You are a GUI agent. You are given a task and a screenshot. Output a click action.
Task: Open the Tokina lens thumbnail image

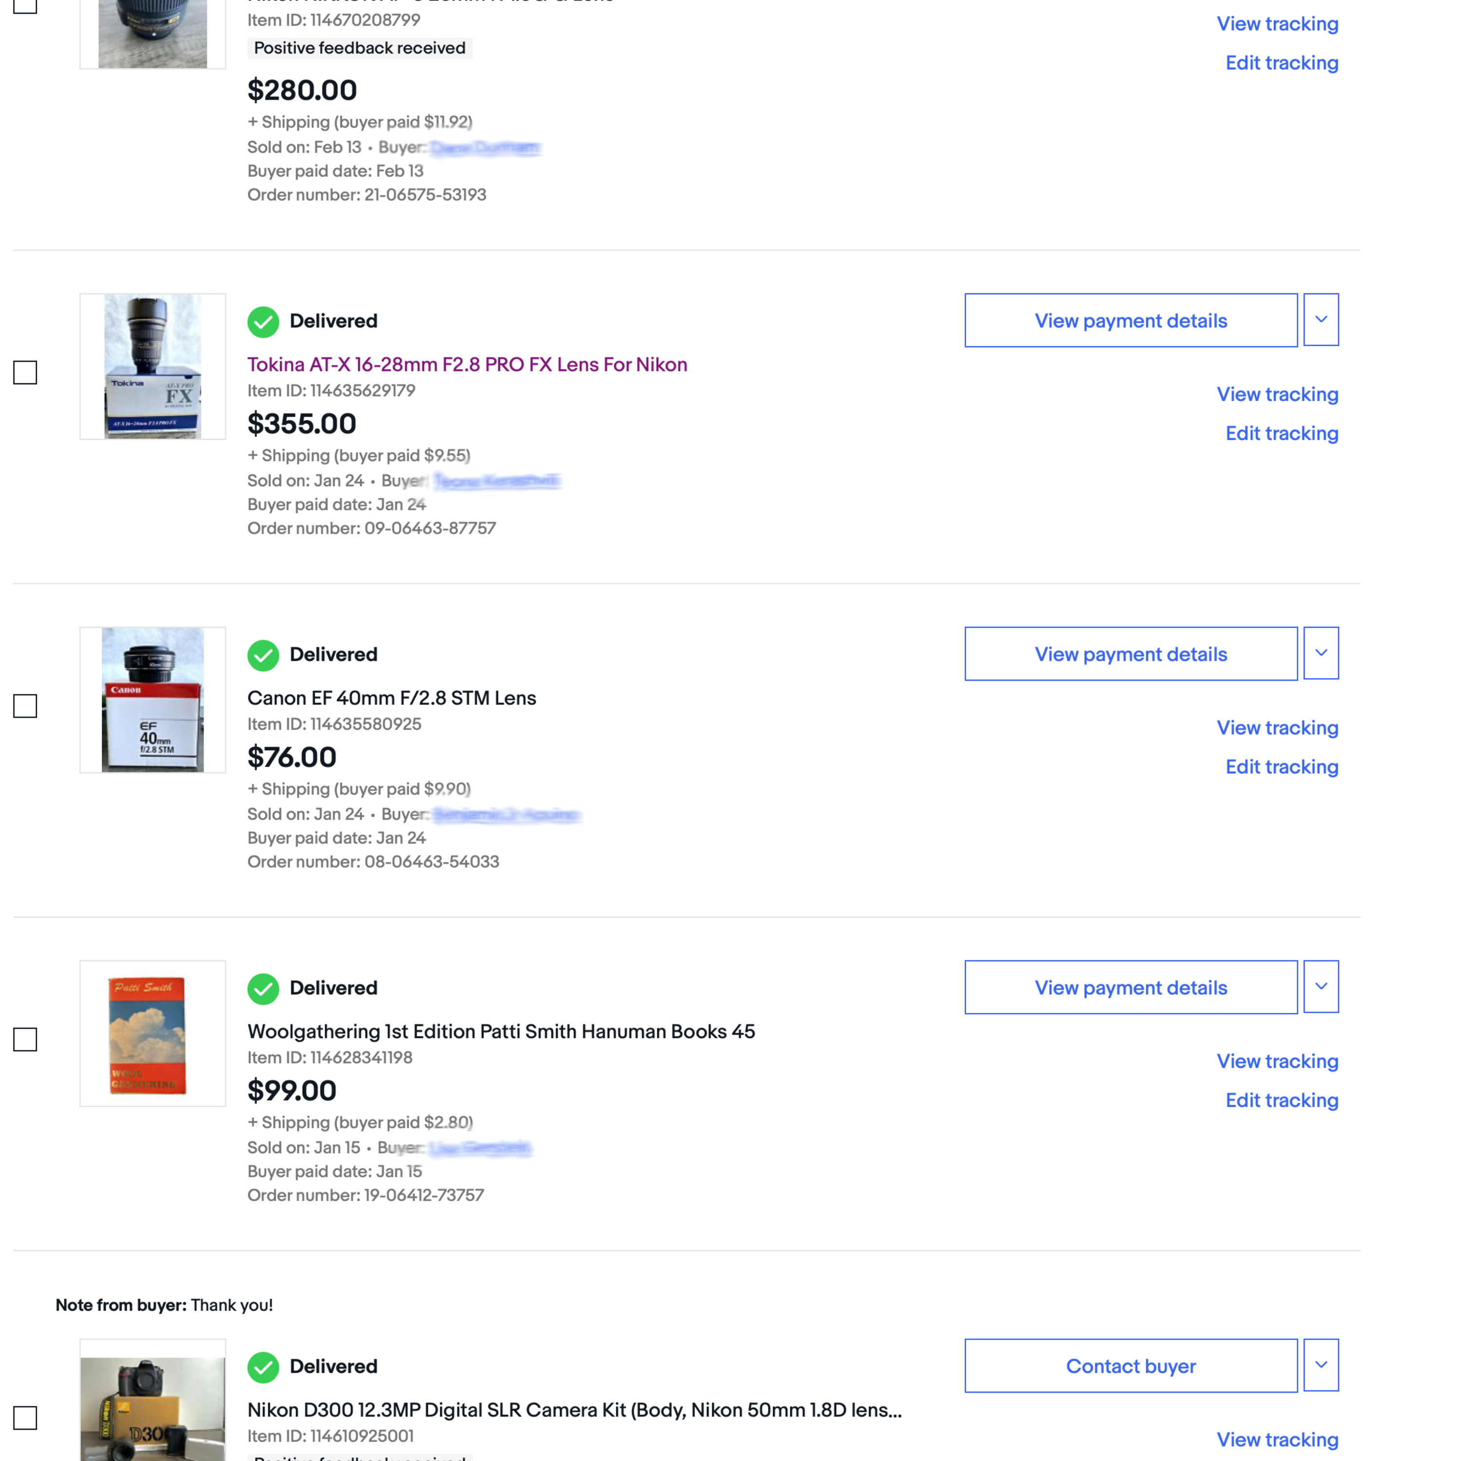[153, 367]
